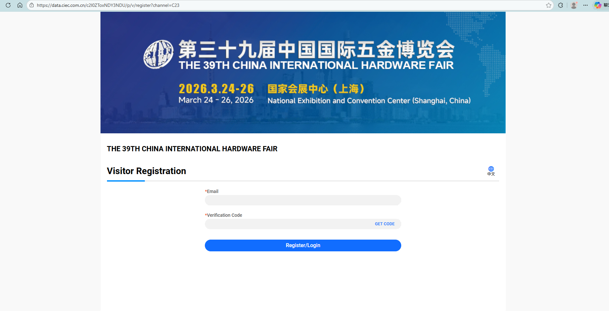Focus the Email input field
Screen dimensions: 609x311
[x=303, y=200]
